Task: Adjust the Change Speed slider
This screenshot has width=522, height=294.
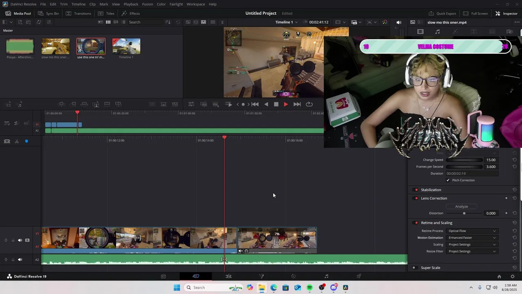Action: coord(464,160)
